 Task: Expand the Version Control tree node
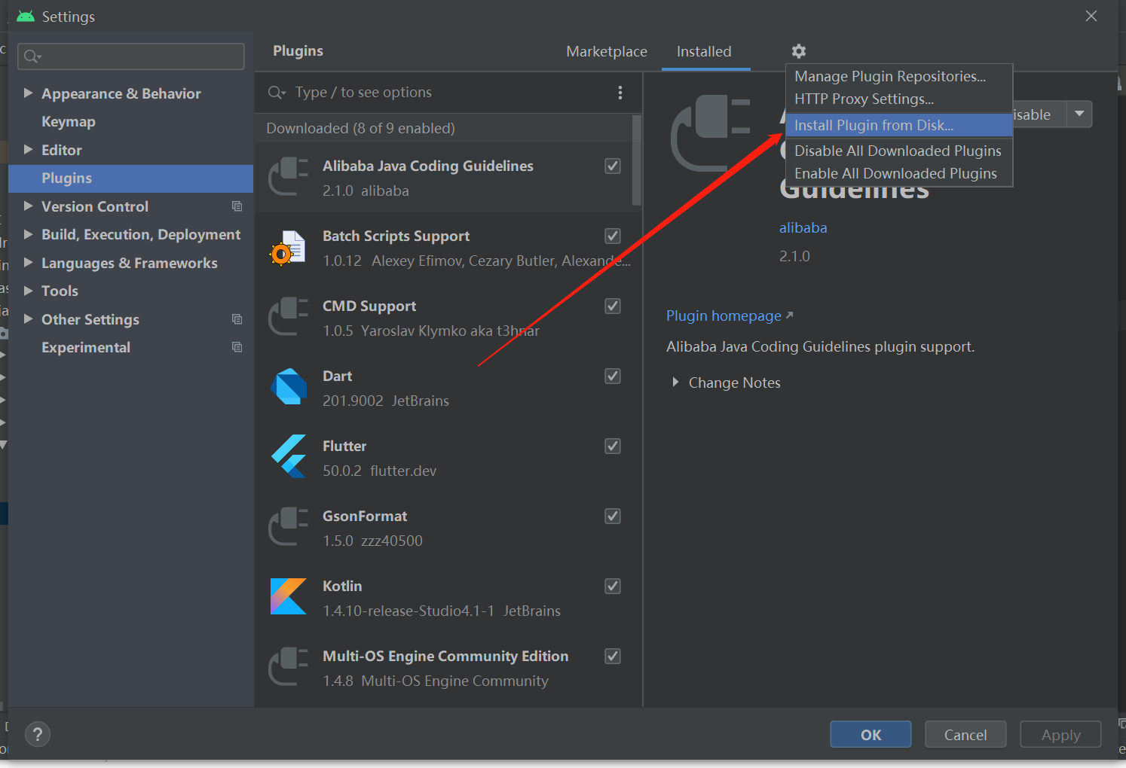pyautogui.click(x=28, y=206)
